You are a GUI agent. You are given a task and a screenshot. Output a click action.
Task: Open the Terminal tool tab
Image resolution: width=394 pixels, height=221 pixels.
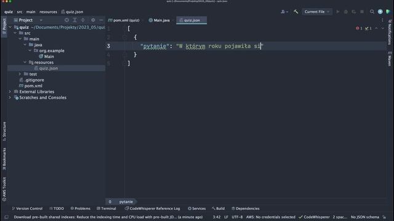(107, 209)
